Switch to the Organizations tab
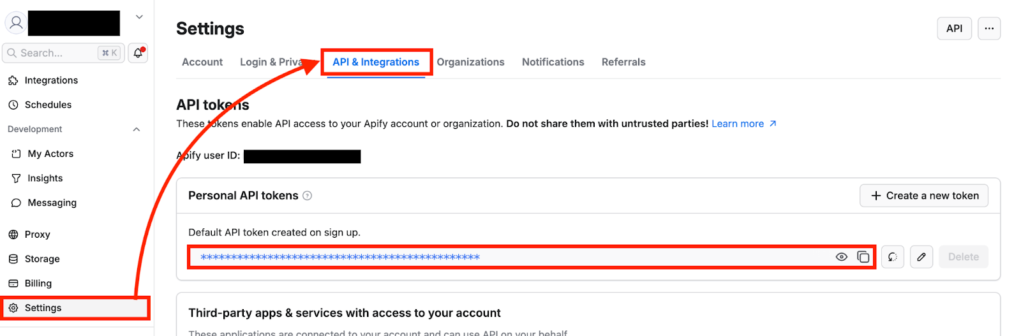This screenshot has height=336, width=1021. 470,62
